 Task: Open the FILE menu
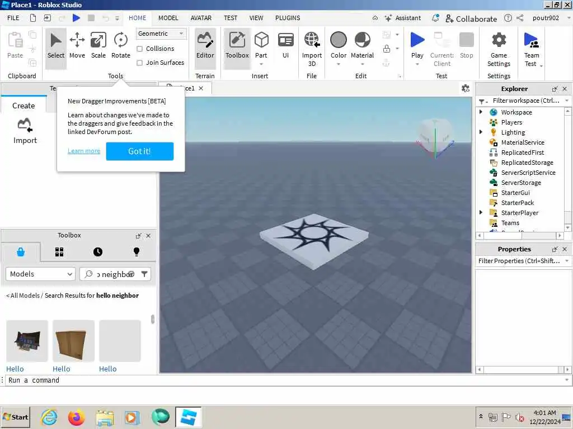coord(13,18)
